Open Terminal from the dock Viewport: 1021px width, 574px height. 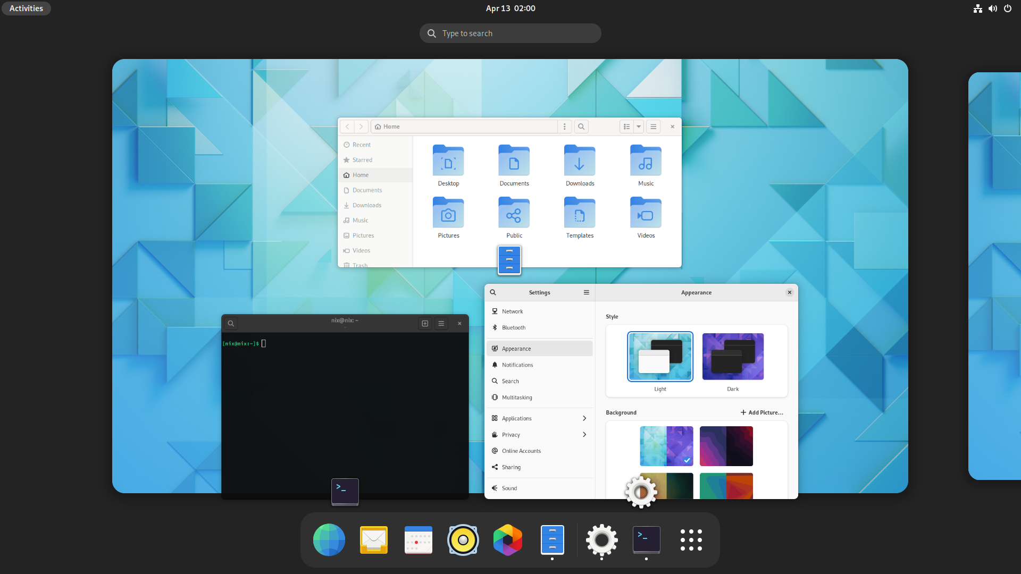pyautogui.click(x=646, y=540)
